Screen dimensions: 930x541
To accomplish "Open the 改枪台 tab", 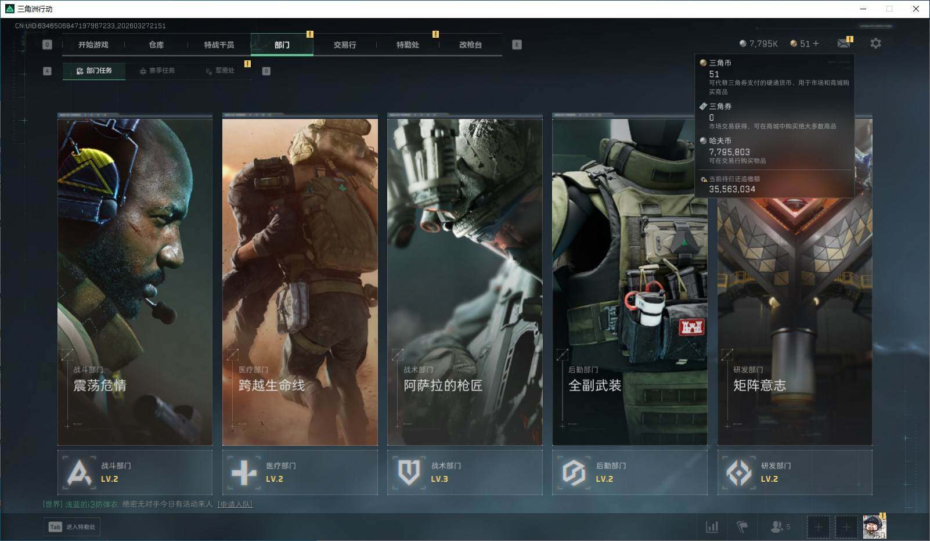I will 470,45.
